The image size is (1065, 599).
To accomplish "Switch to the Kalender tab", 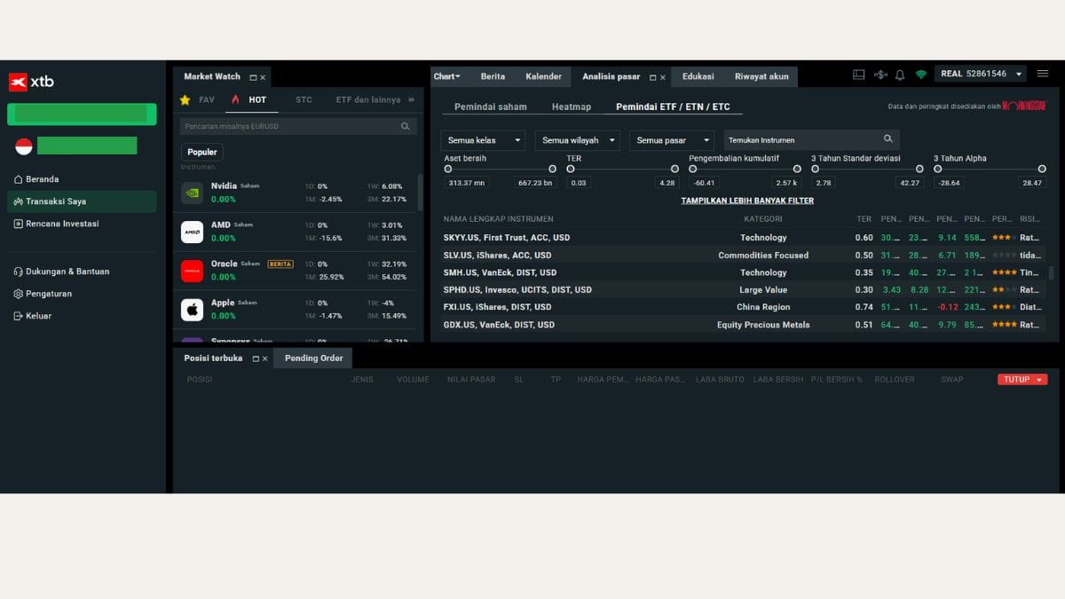I will (543, 76).
